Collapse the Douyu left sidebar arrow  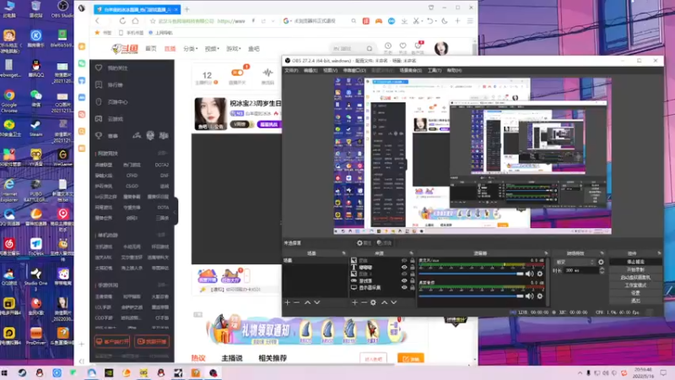click(175, 211)
